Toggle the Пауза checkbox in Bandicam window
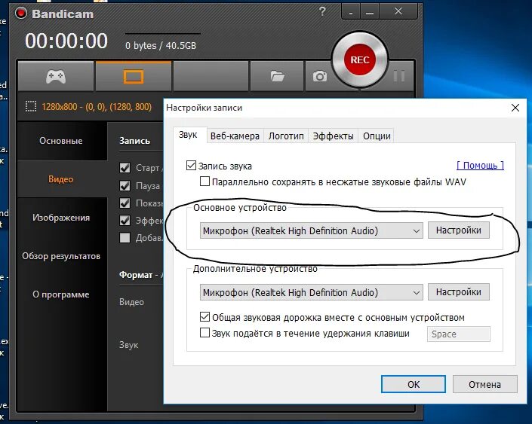The height and width of the screenshot is (424, 532). pyautogui.click(x=125, y=185)
